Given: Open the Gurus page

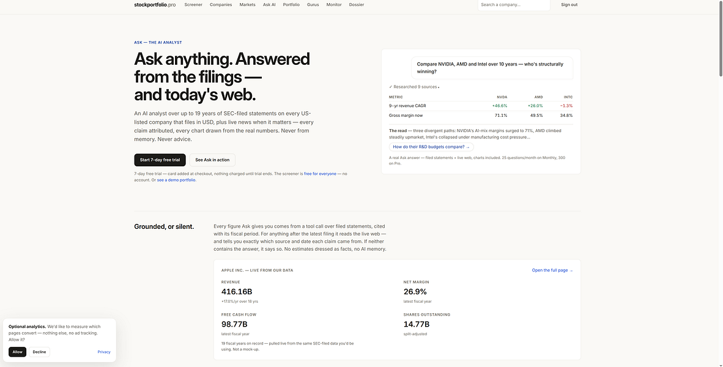Looking at the screenshot, I should tap(313, 5).
